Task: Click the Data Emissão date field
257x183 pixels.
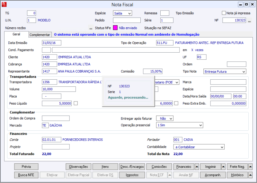Action: pos(51,43)
